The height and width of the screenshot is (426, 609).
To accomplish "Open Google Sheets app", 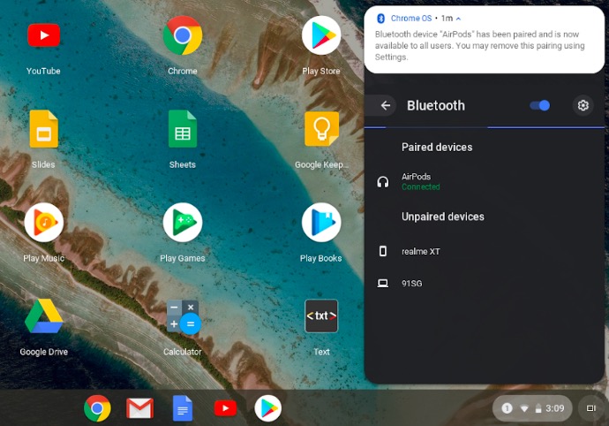I will pyautogui.click(x=183, y=129).
